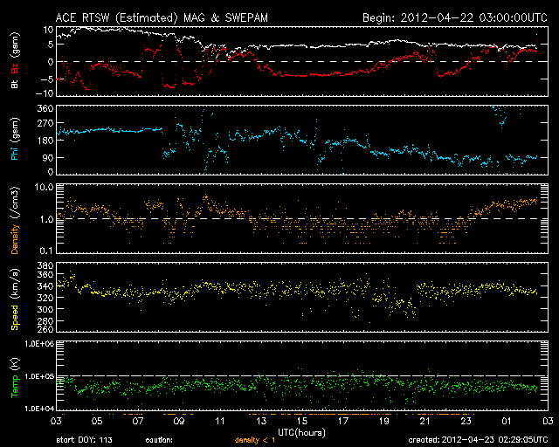Click the 21 hour tick label
This screenshot has height=447, width=559.
[425, 421]
